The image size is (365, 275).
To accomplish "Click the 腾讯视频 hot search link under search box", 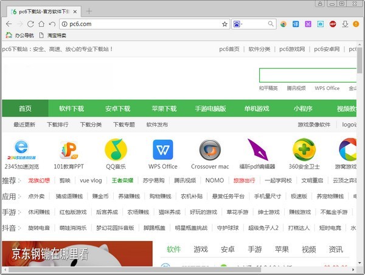I will point(296,88).
